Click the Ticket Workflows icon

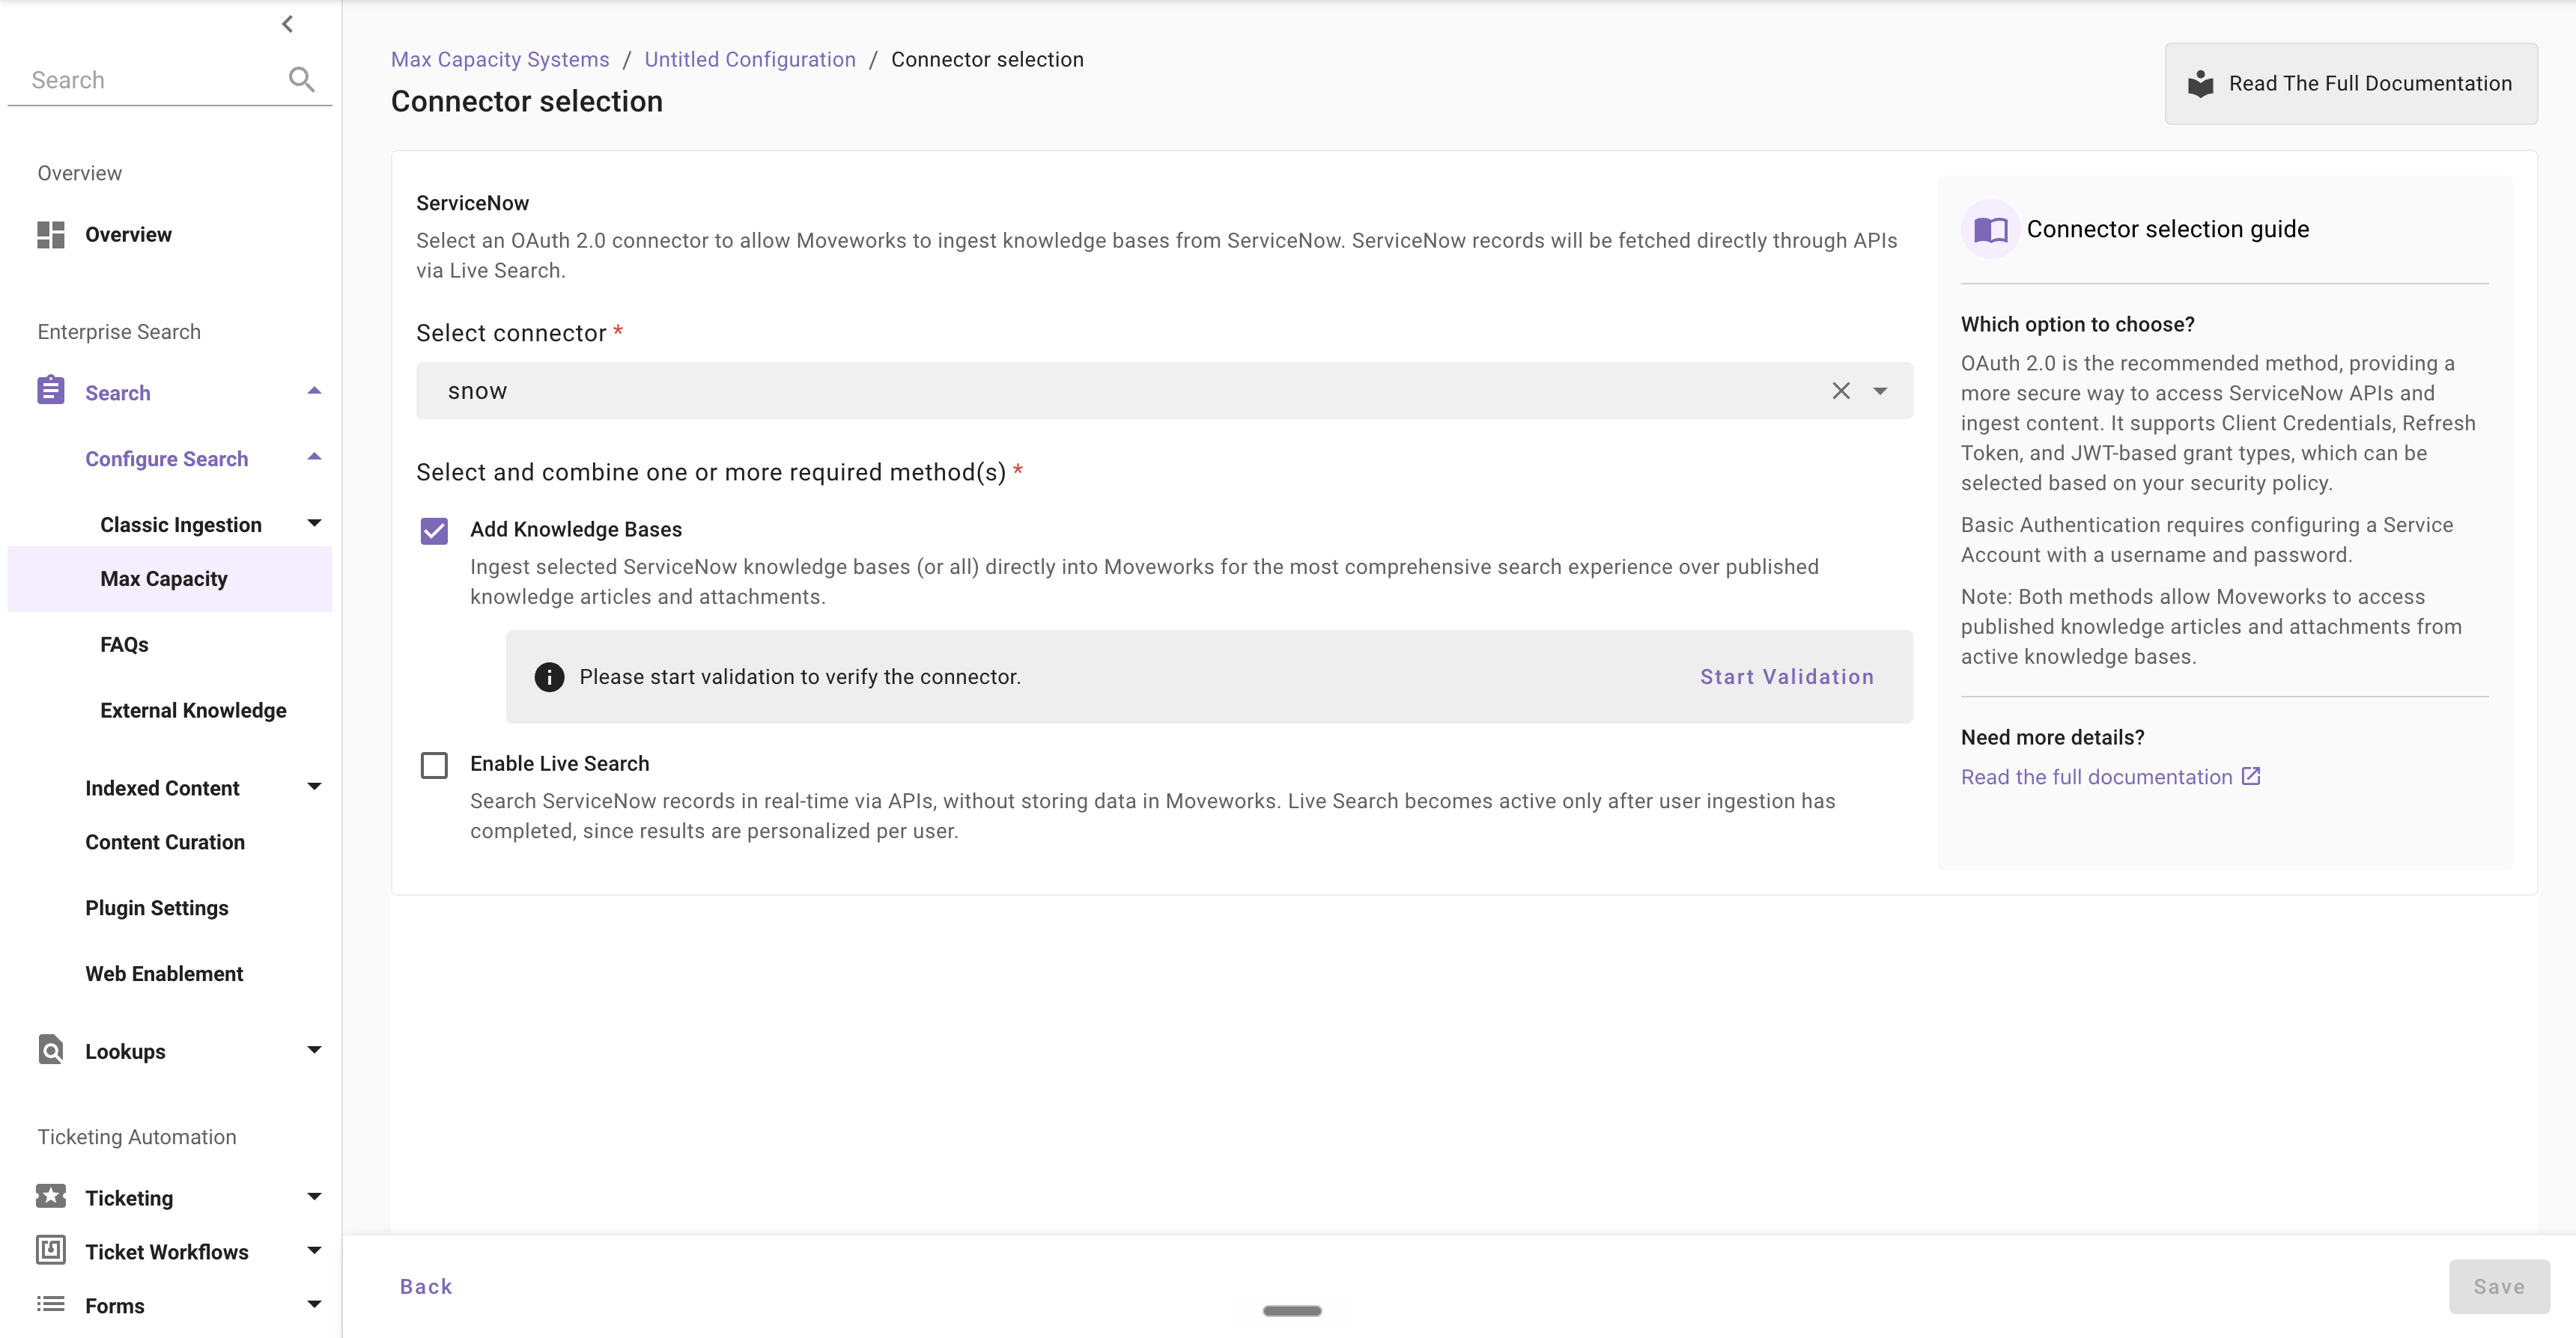(x=51, y=1250)
